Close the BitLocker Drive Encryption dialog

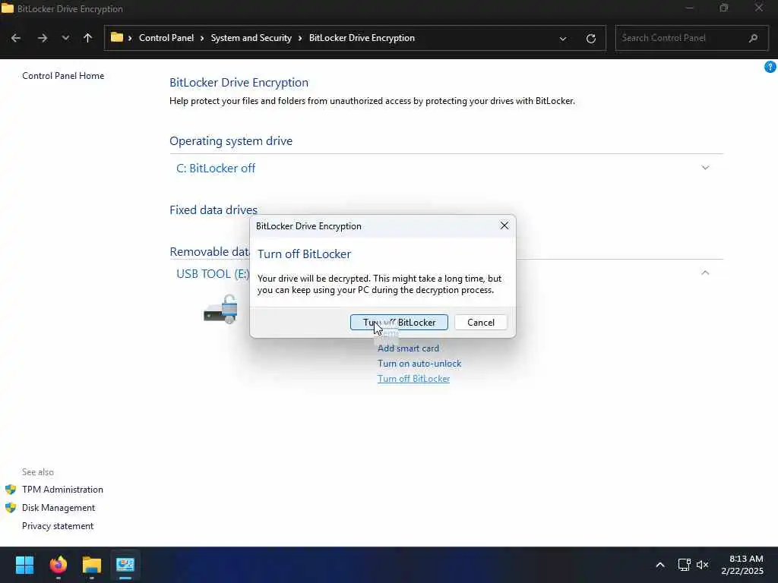[504, 225]
